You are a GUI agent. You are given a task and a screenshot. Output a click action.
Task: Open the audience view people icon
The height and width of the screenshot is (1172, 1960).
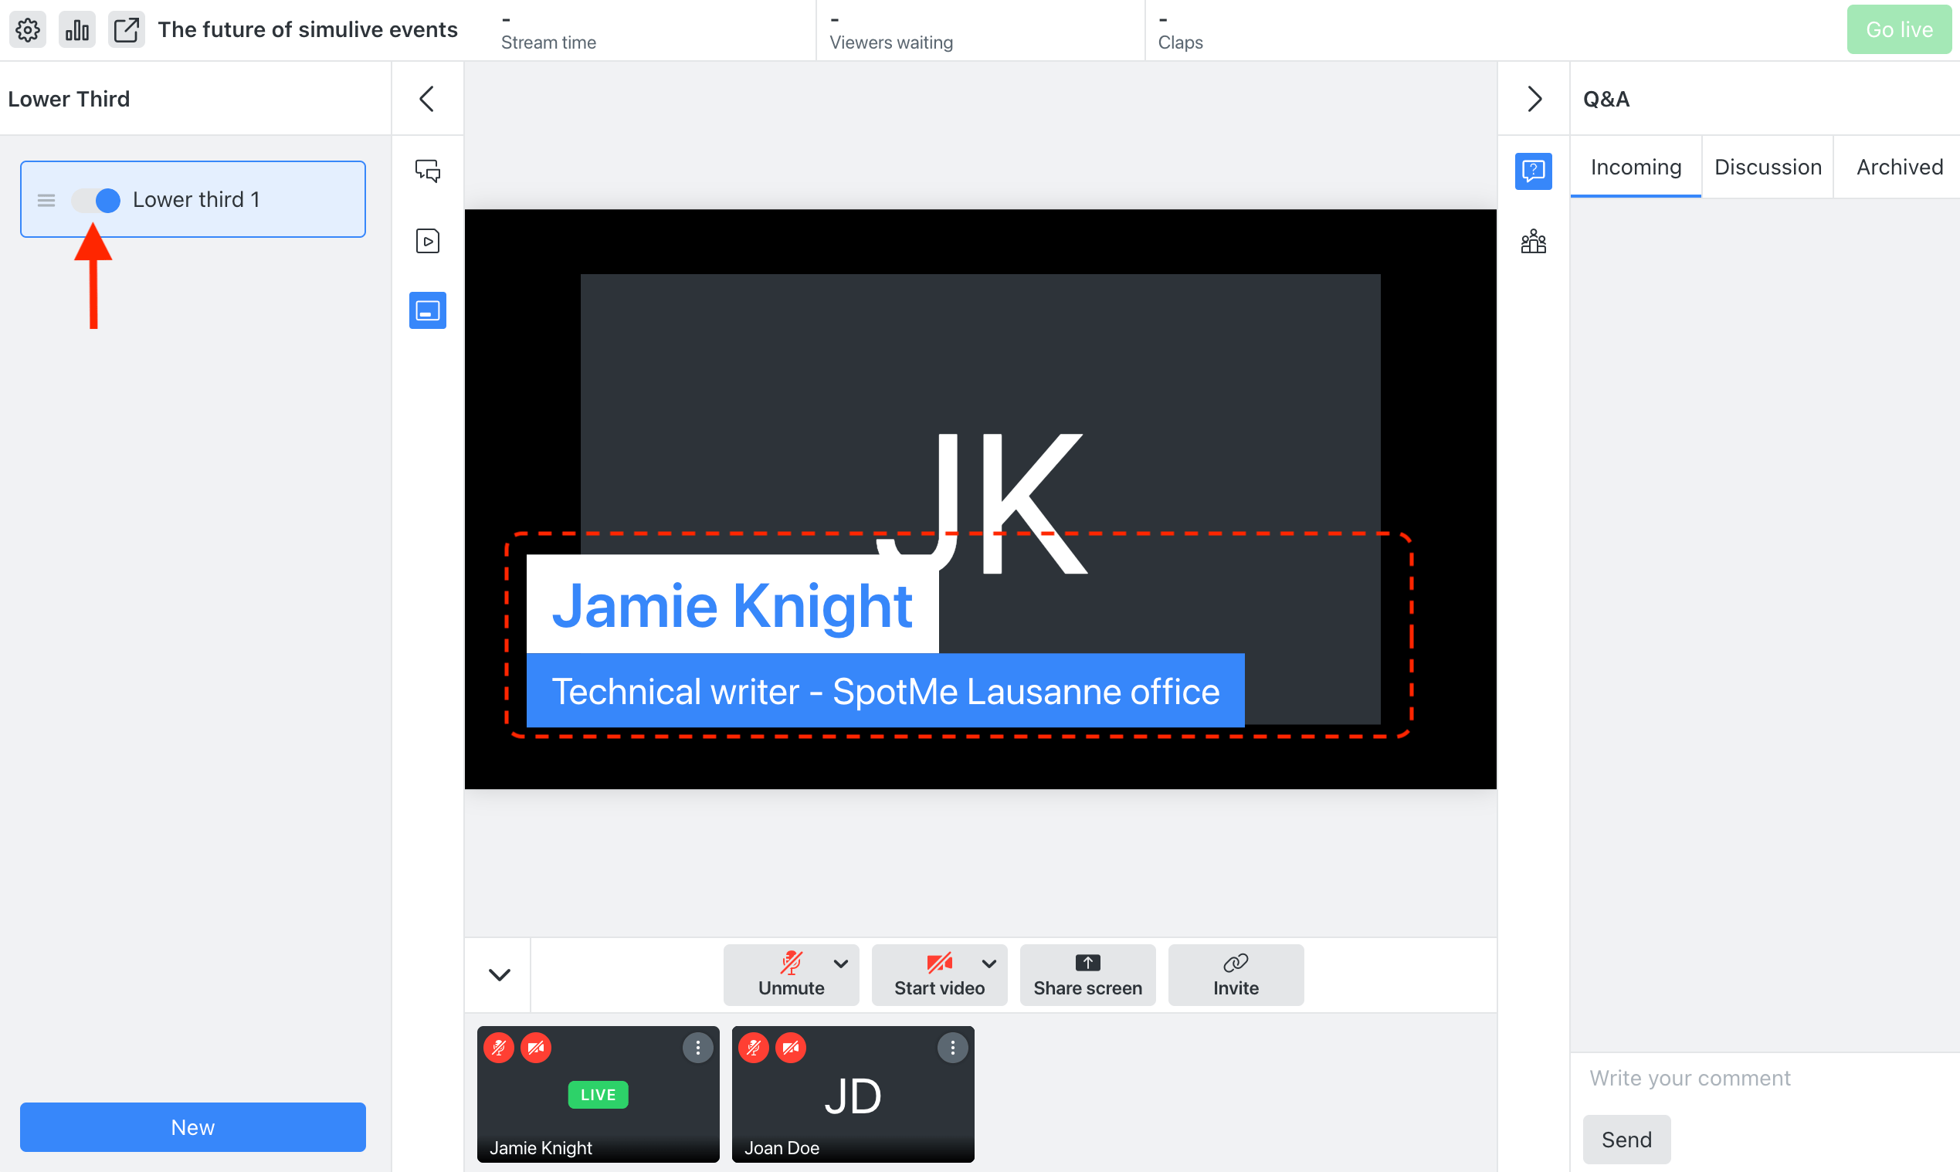tap(1533, 241)
